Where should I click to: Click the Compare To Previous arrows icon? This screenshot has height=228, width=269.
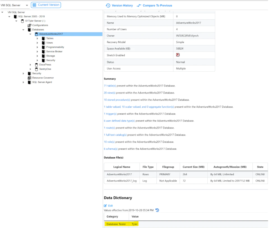(x=139, y=6)
